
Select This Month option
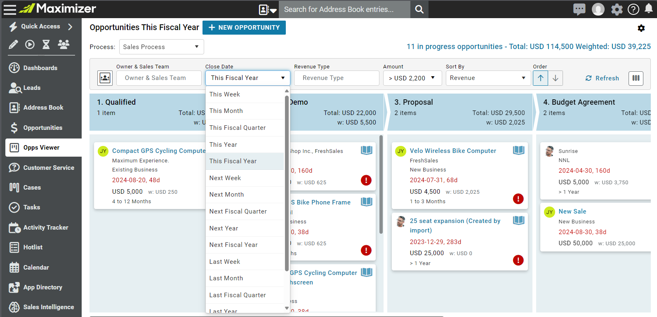(x=245, y=111)
